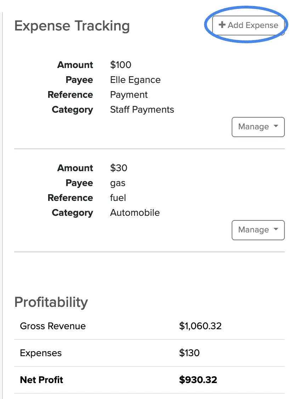Click the Gross Revenue row label
294x399 pixels.
(x=53, y=326)
